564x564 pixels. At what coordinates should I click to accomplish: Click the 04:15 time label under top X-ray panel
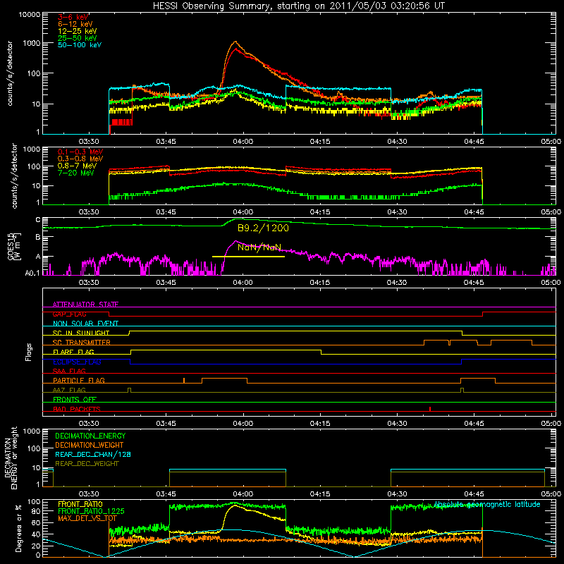(x=320, y=142)
